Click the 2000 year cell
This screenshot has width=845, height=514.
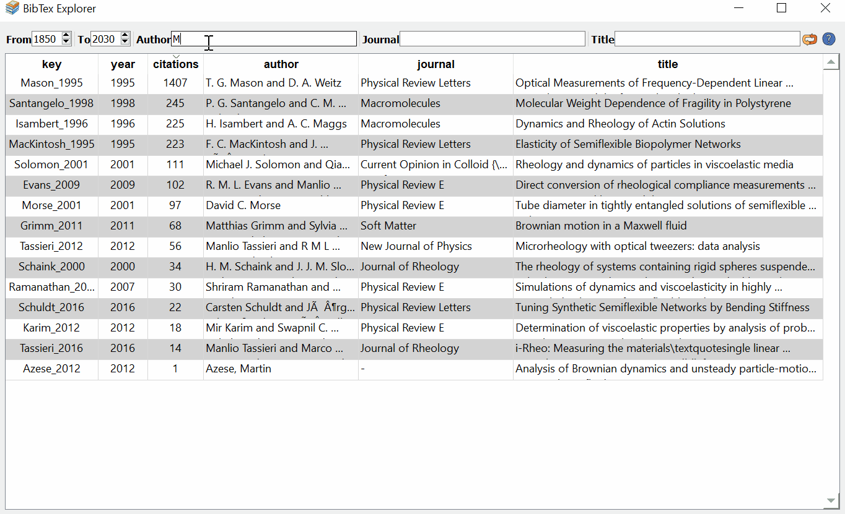(123, 267)
